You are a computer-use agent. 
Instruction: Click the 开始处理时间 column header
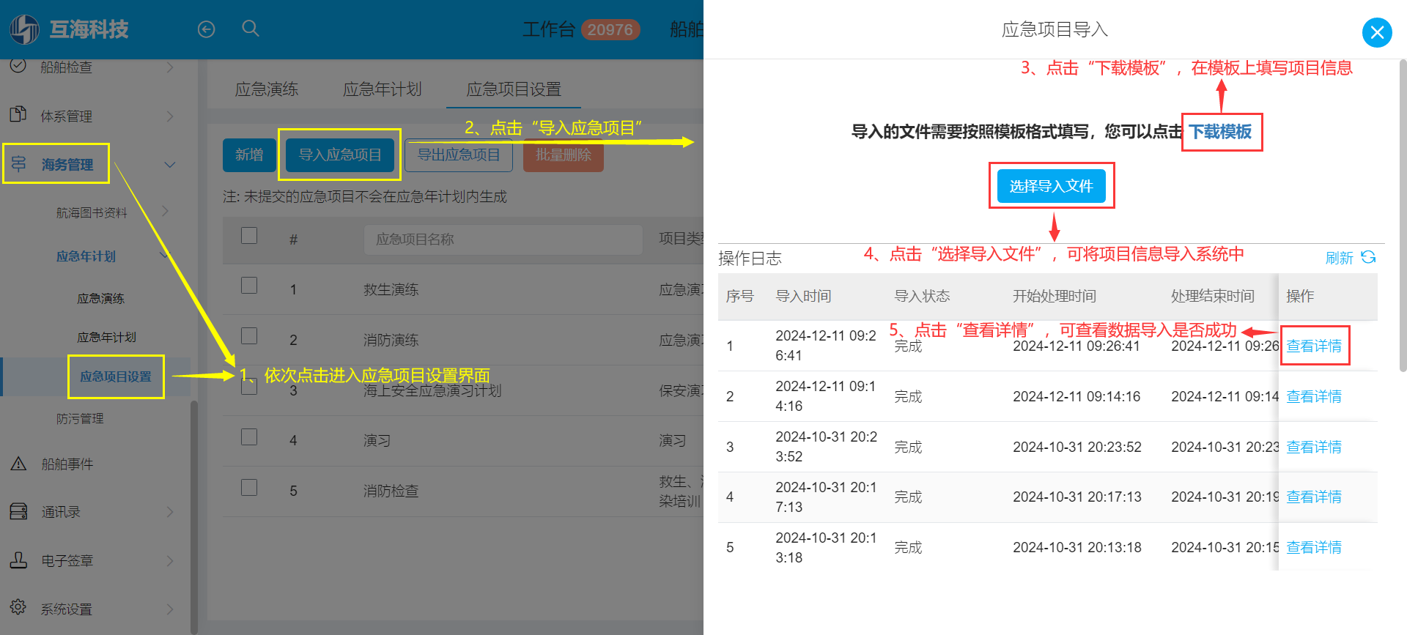click(1055, 296)
